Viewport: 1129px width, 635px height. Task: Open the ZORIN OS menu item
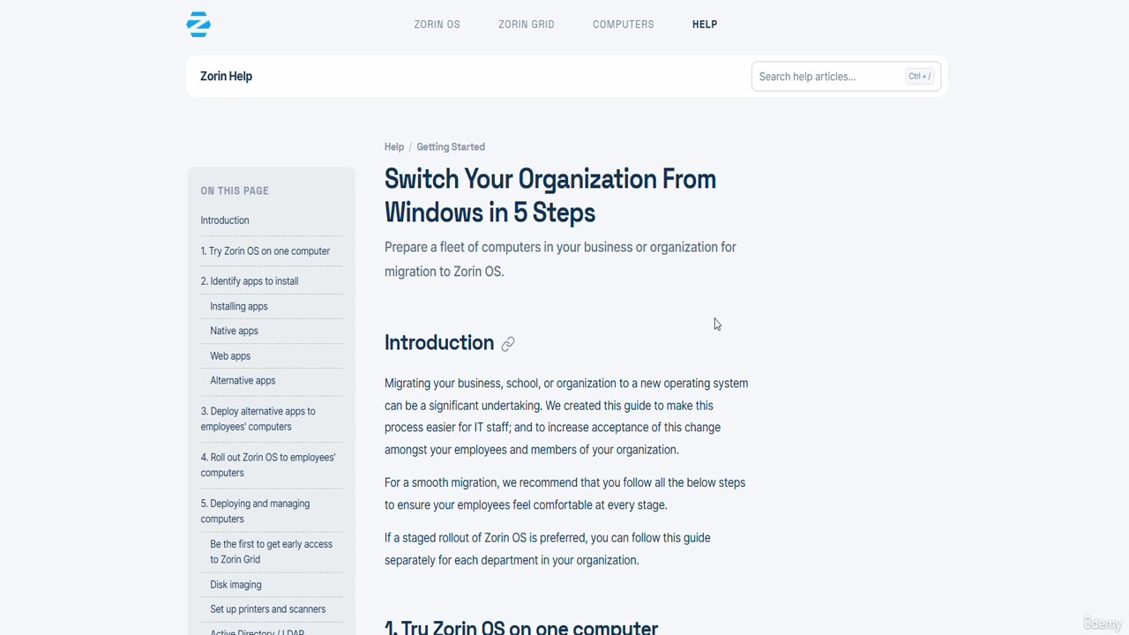click(x=437, y=25)
